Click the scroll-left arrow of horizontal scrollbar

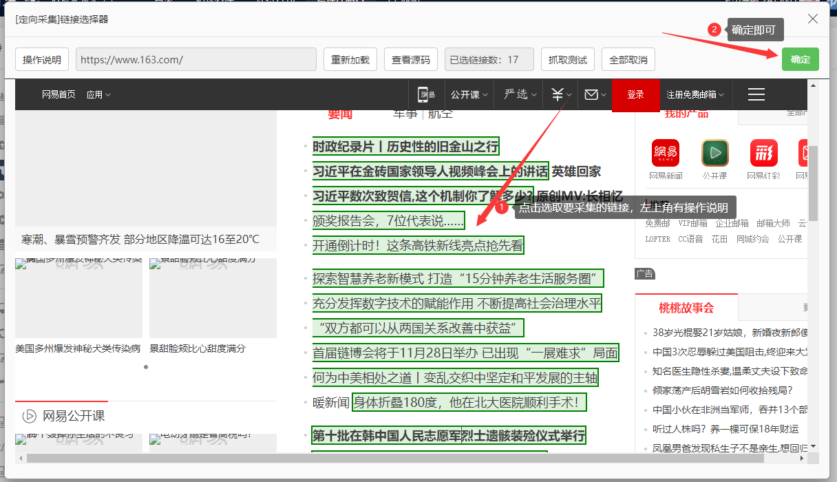pos(21,458)
